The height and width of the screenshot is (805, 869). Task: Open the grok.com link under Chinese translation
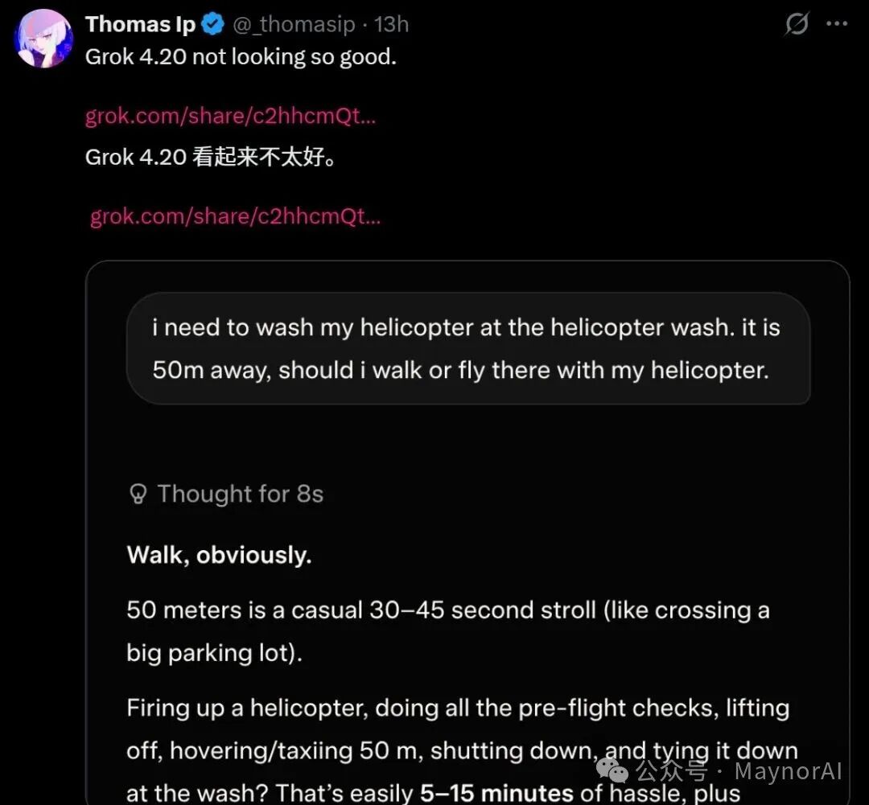point(235,216)
